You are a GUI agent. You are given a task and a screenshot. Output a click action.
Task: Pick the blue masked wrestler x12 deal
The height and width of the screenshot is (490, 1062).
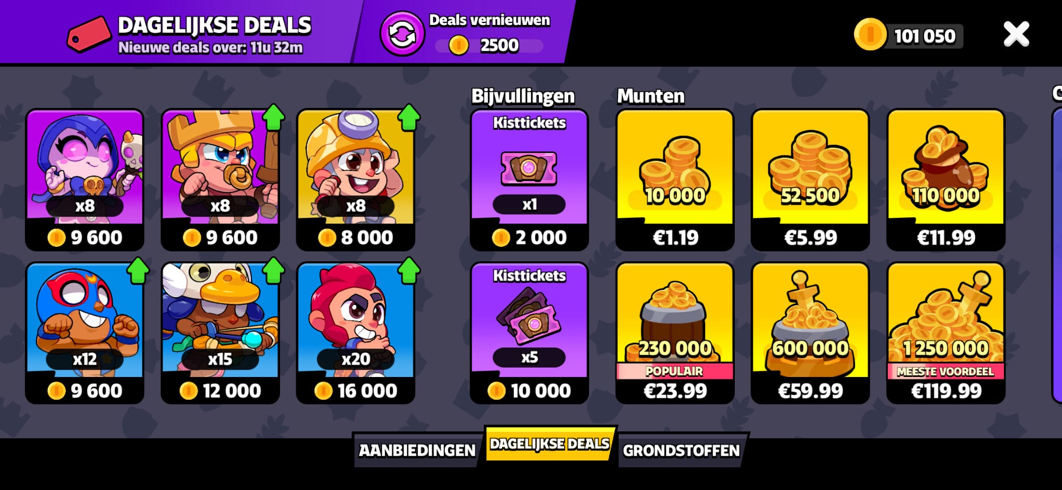[x=85, y=333]
